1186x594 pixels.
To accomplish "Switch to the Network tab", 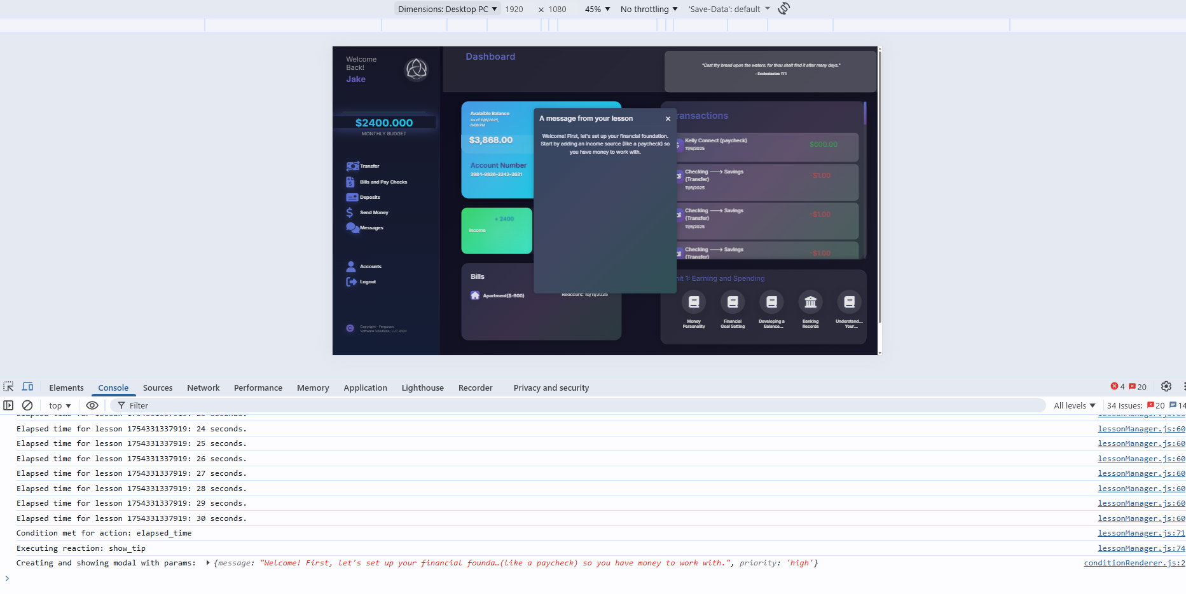I will click(x=203, y=388).
